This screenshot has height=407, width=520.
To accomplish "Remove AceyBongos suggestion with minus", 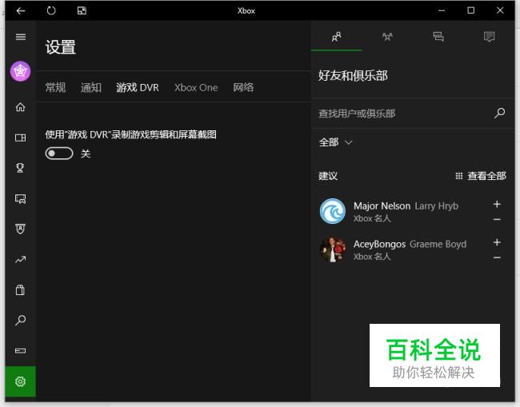I will [x=497, y=257].
